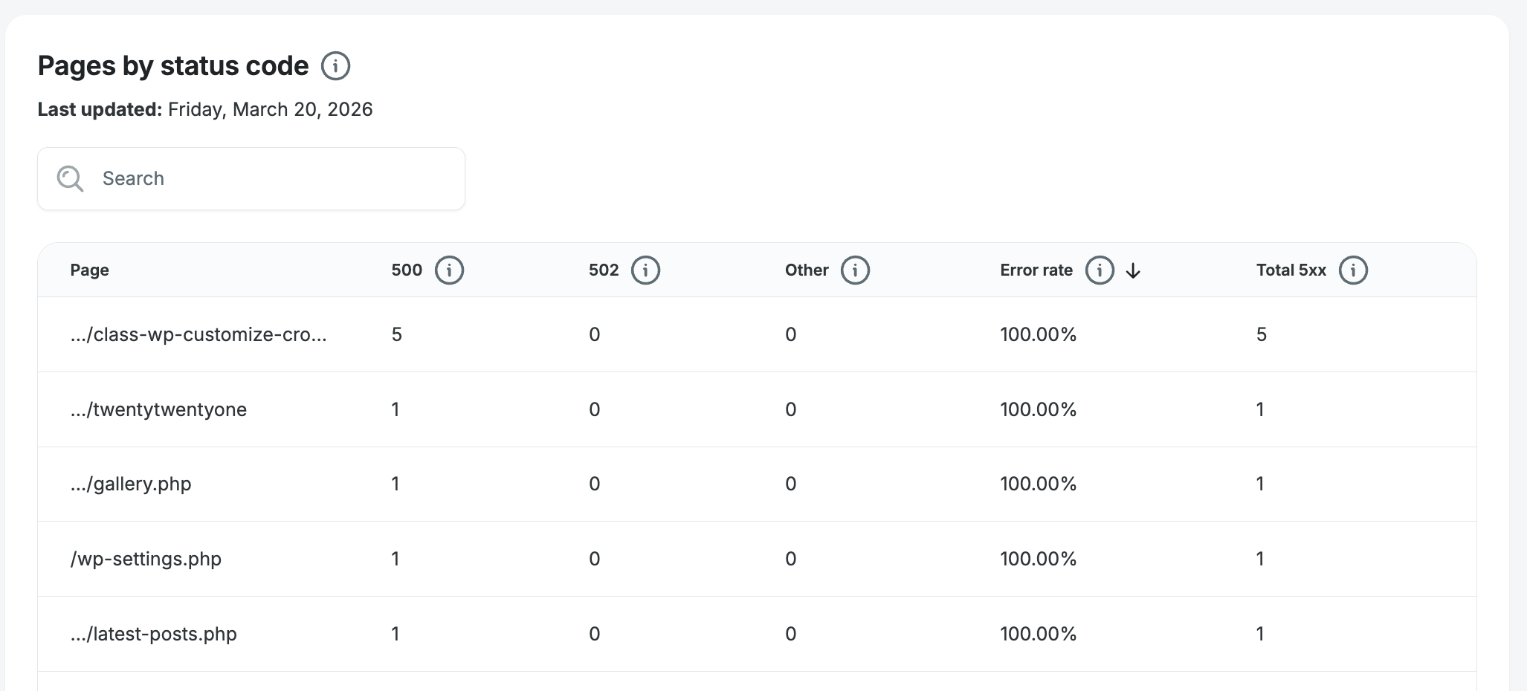Image resolution: width=1527 pixels, height=691 pixels.
Task: Click the Error rate info icon
Action: pyautogui.click(x=1100, y=270)
